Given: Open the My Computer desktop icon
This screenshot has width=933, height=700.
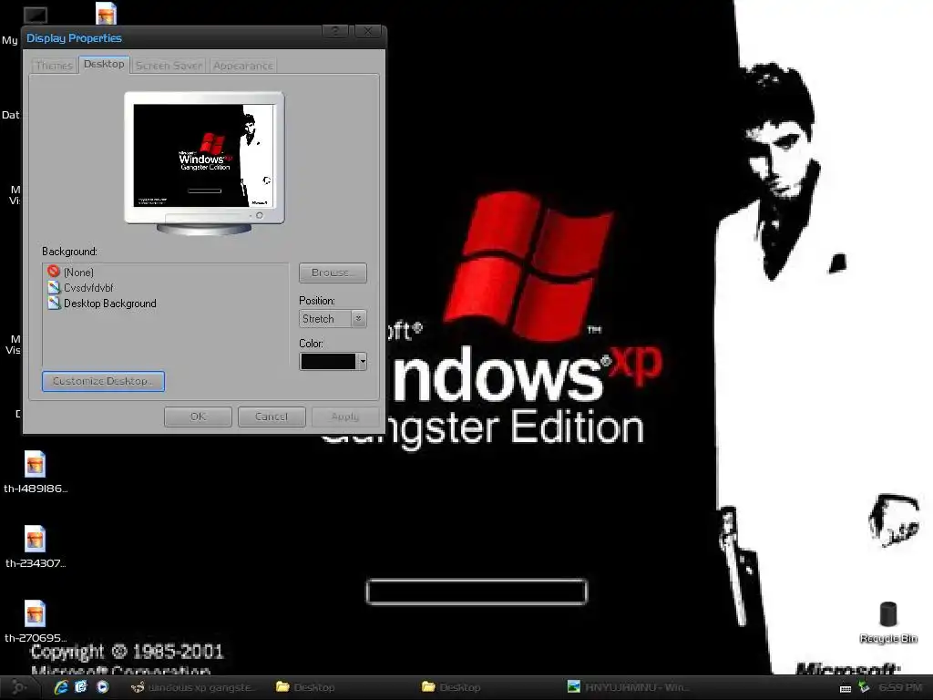Looking at the screenshot, I should tap(36, 15).
